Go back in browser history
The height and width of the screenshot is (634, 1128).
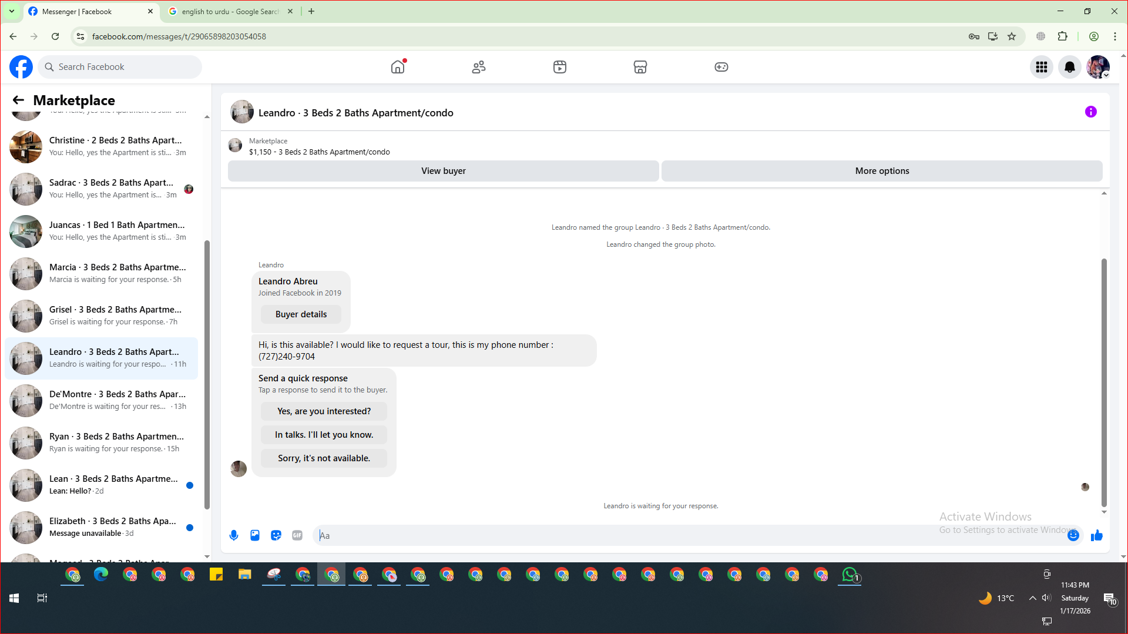pos(13,36)
